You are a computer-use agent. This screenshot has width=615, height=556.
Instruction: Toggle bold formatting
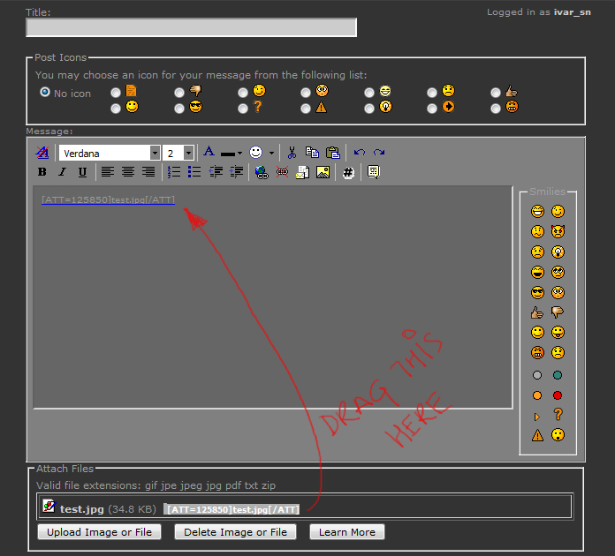[x=42, y=172]
